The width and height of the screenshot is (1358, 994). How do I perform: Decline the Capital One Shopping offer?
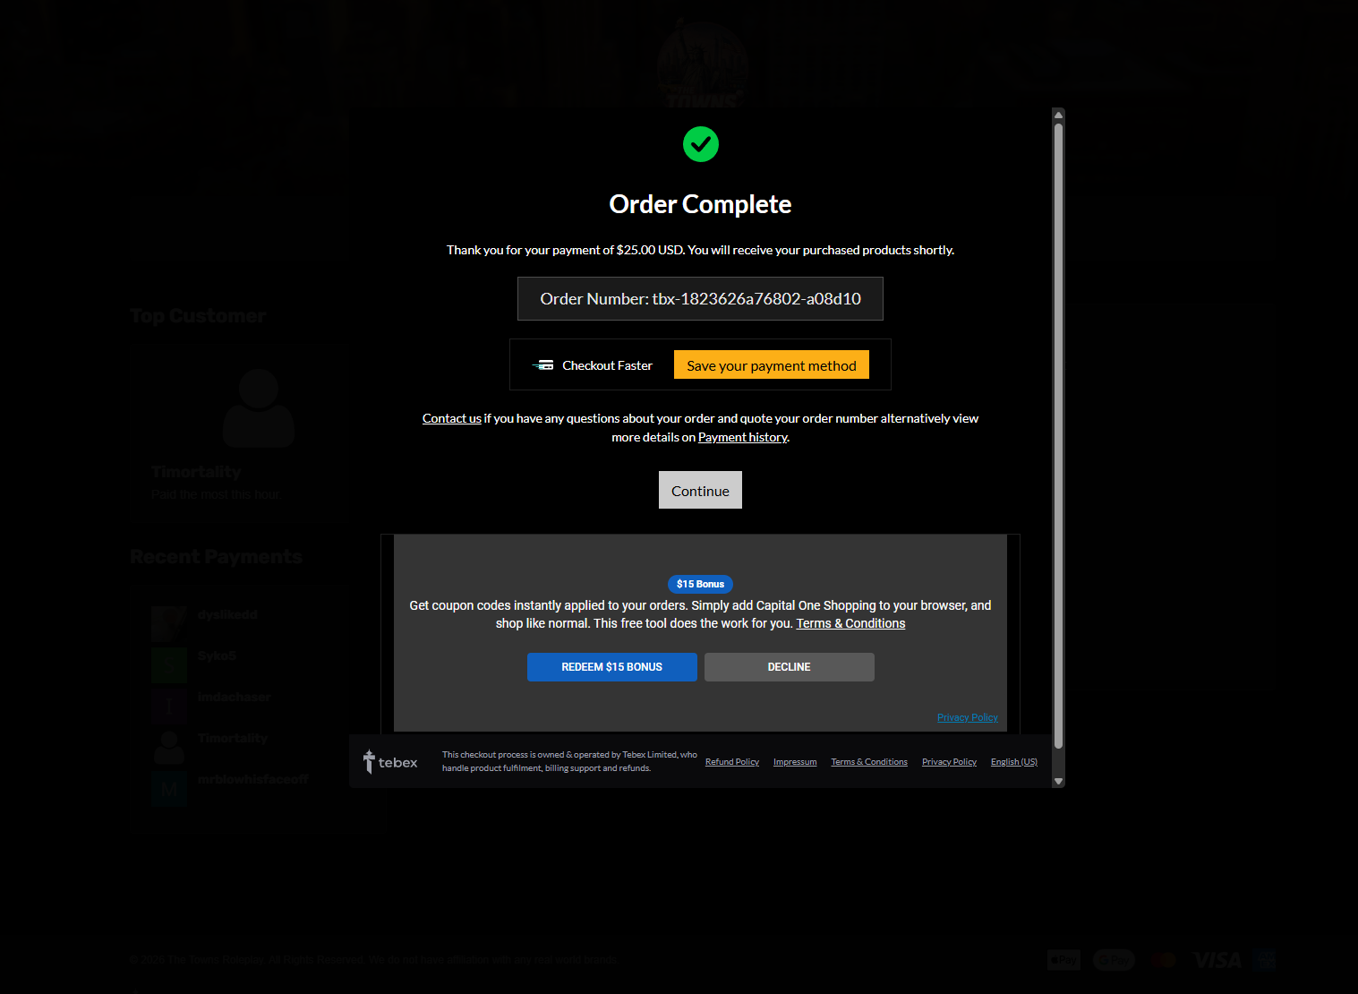789,667
